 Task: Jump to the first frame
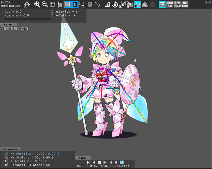click(x=88, y=162)
